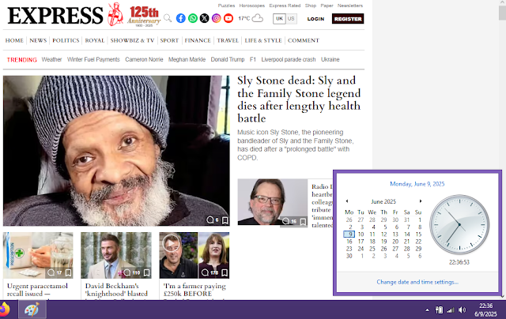Image resolution: width=506 pixels, height=319 pixels.
Task: Open the Express Rated top link
Action: 285,6
